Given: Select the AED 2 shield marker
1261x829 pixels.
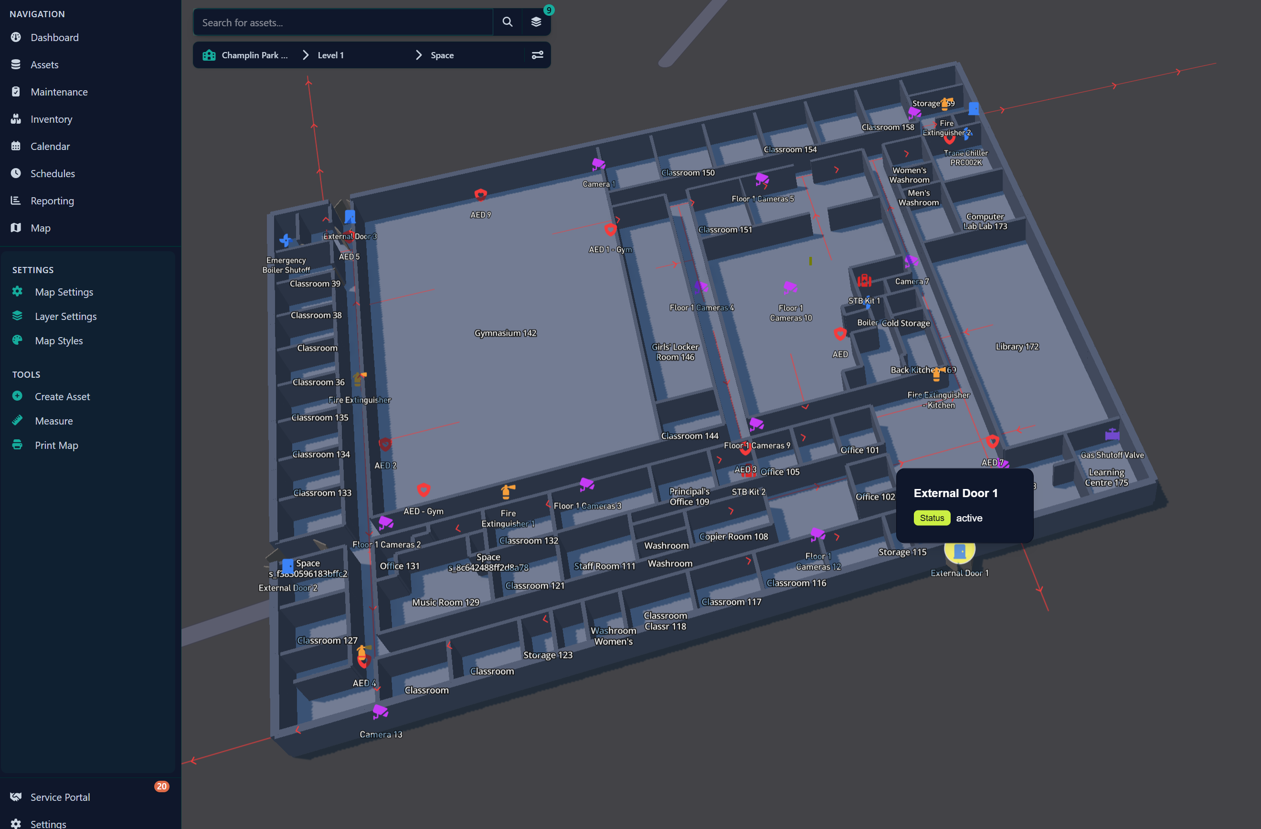Looking at the screenshot, I should click(x=385, y=444).
